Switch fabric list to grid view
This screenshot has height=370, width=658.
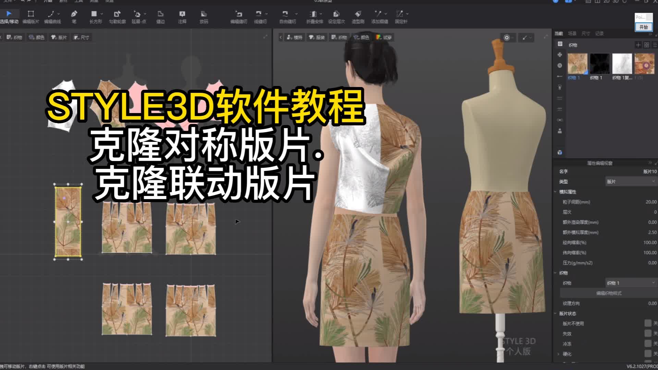click(x=647, y=45)
